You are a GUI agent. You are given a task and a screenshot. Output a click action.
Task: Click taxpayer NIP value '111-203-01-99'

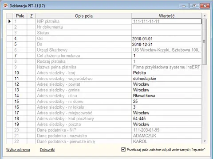click(166, 130)
